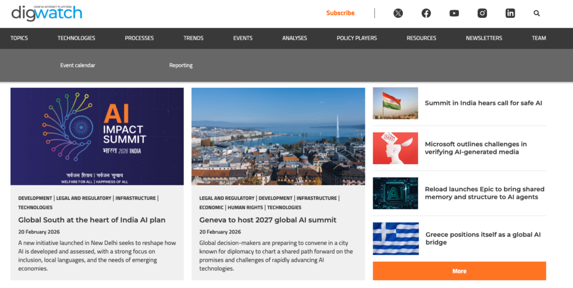This screenshot has height=288, width=573.
Task: Open the Resources menu
Action: tap(421, 38)
